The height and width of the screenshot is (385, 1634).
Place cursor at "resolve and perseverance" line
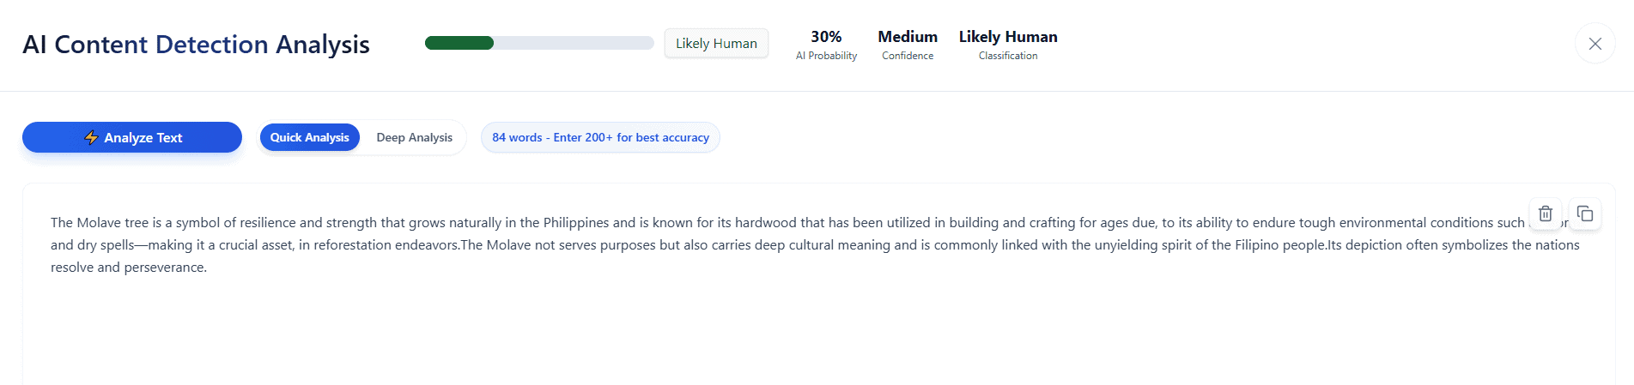coord(129,268)
